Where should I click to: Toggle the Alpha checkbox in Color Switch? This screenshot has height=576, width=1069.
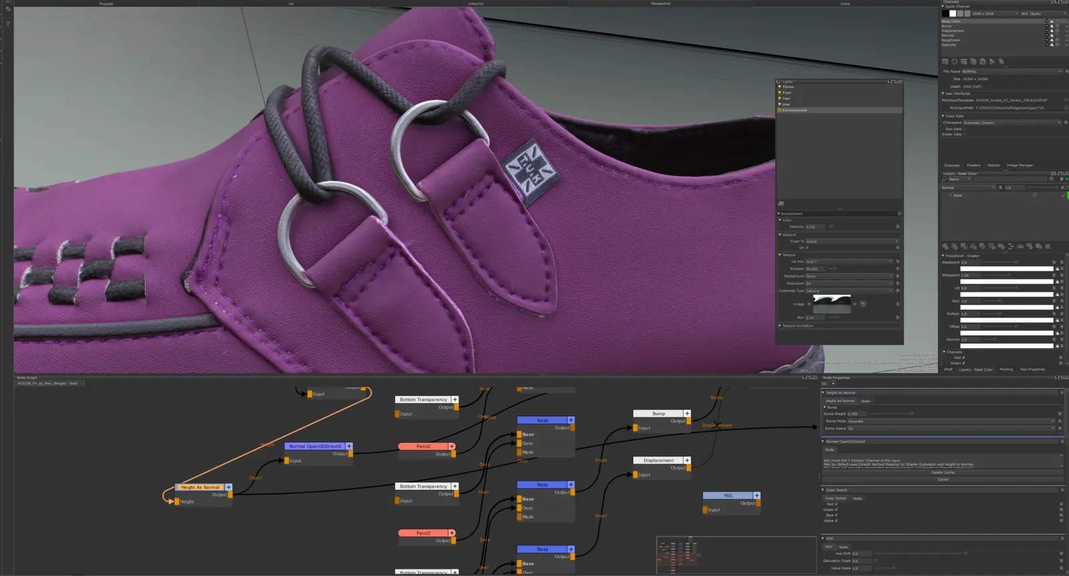(x=836, y=521)
